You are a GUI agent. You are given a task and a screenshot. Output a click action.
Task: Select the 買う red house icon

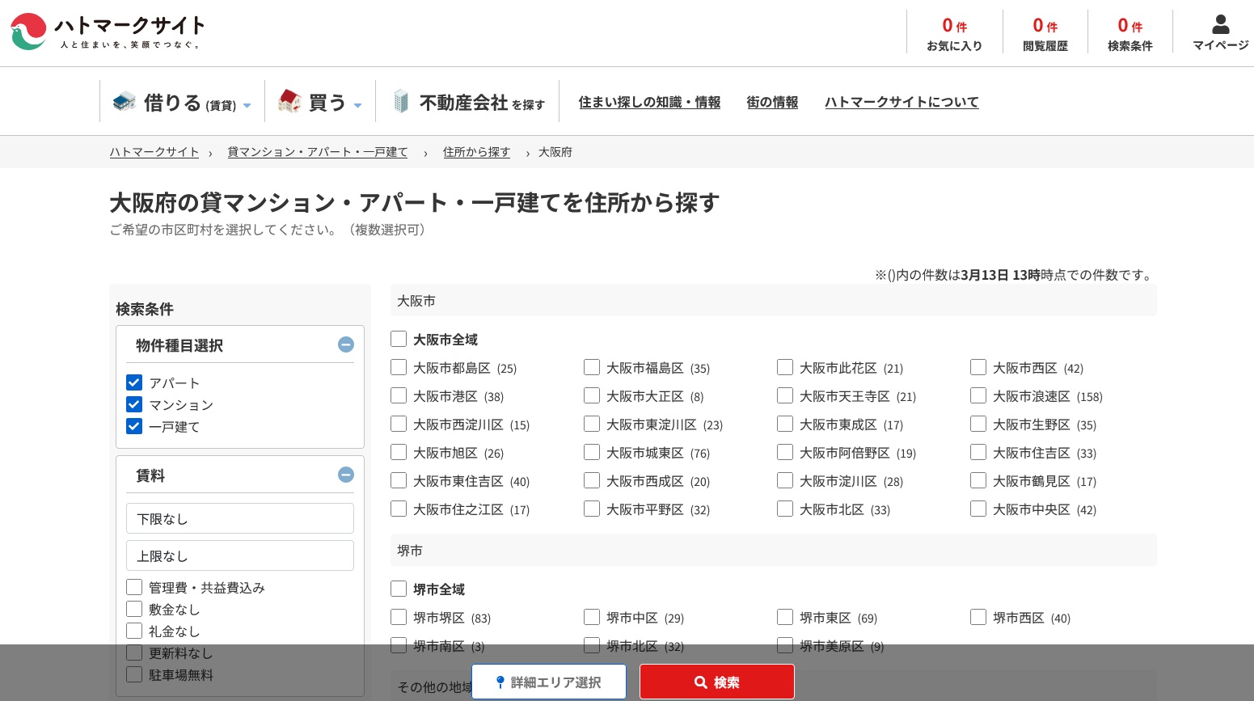[x=289, y=100]
